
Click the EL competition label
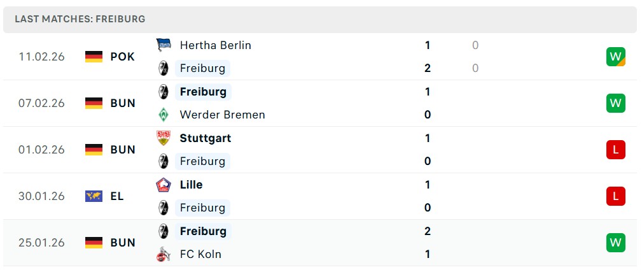[117, 196]
